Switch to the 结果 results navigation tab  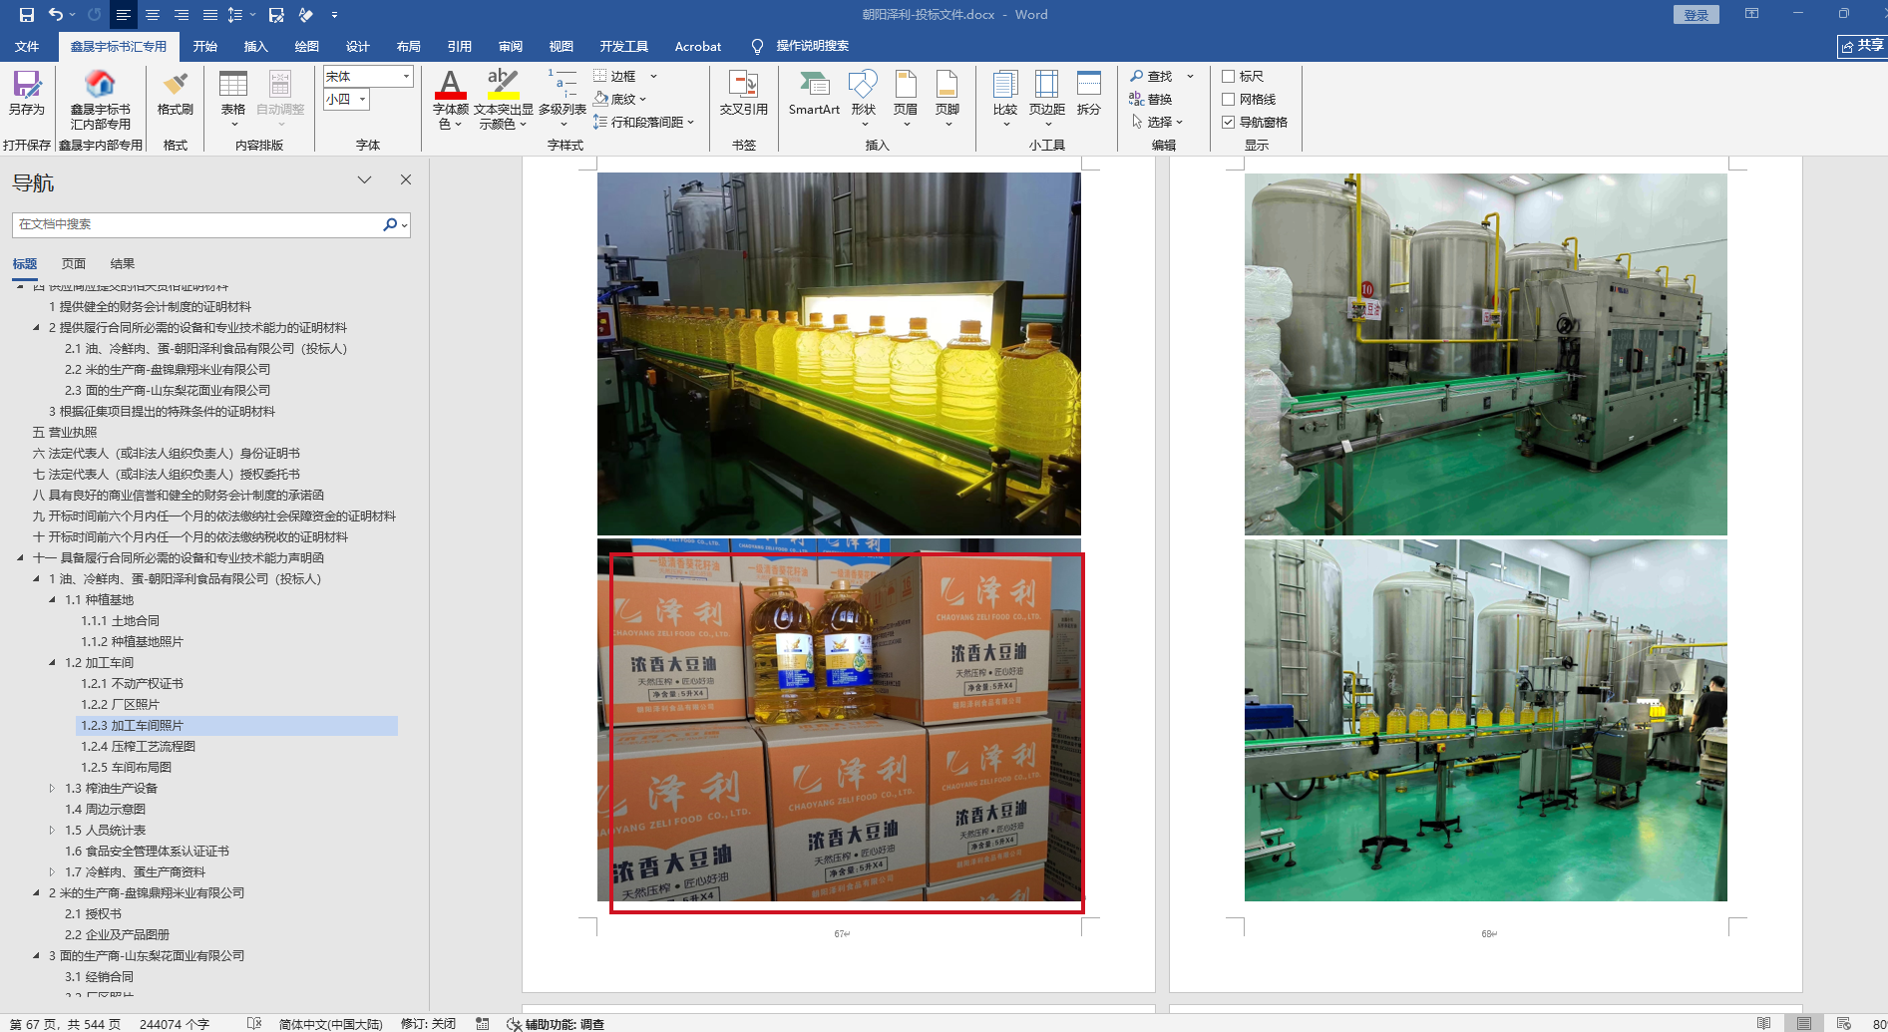click(x=123, y=264)
